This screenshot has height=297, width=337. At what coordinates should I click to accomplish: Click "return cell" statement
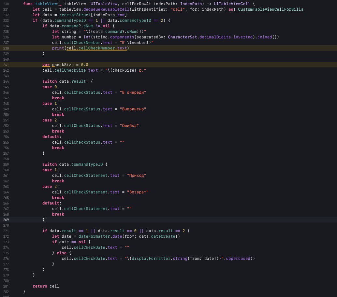pyautogui.click(x=46, y=286)
